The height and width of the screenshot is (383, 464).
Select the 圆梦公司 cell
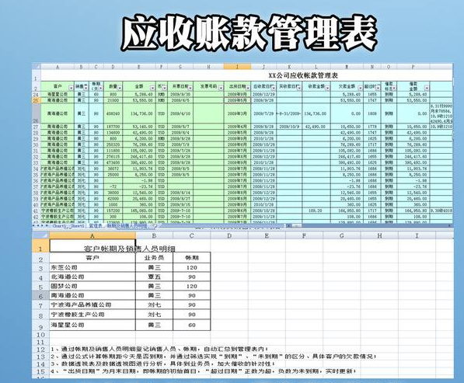point(92,286)
